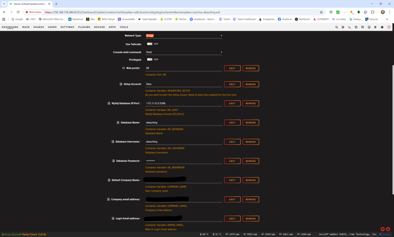The image size is (394, 237).
Task: Open the browser extensions puzzle icon
Action: 373,12
